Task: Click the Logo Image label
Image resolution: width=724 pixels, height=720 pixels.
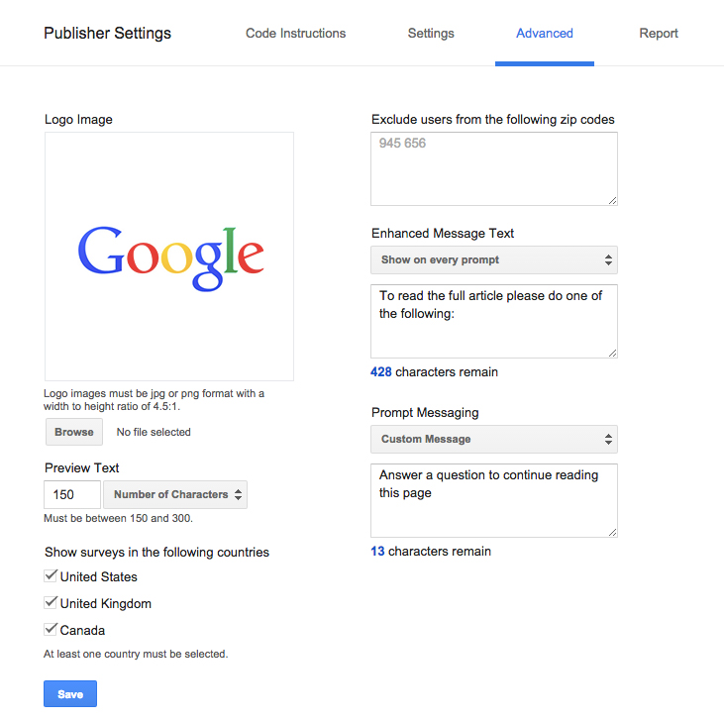Action: pyautogui.click(x=78, y=120)
